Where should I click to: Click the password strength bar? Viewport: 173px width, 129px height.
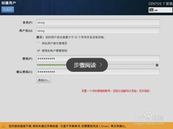[x=95, y=65]
